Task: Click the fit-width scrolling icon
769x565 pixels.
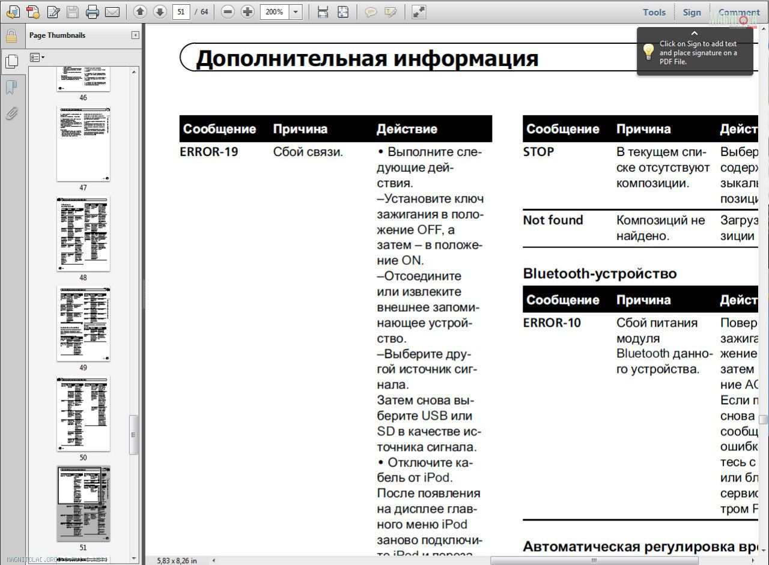Action: tap(323, 11)
